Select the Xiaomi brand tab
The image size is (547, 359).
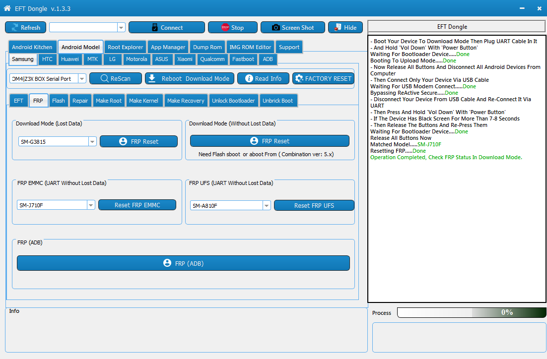pyautogui.click(x=185, y=59)
